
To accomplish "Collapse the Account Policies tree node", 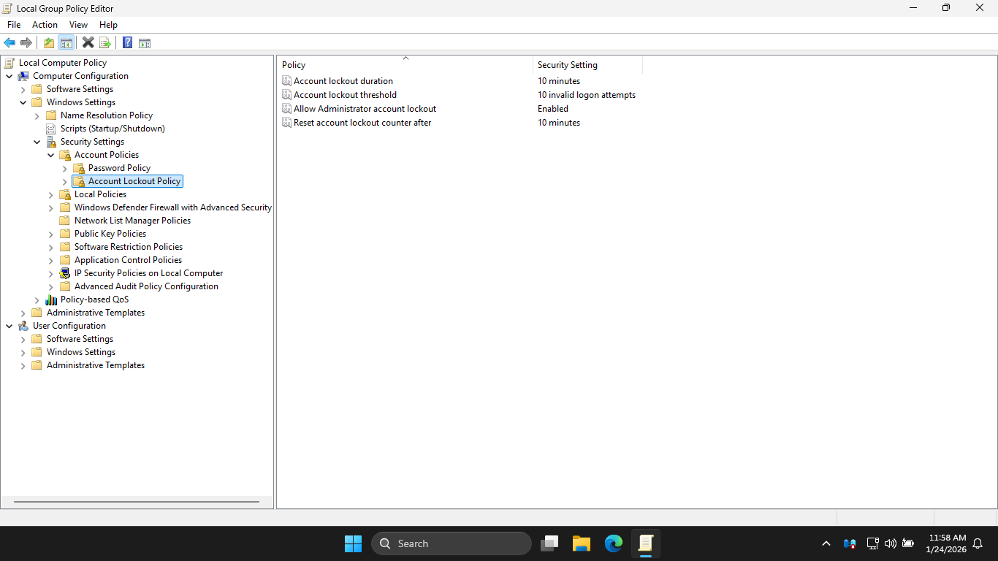I will click(x=51, y=155).
